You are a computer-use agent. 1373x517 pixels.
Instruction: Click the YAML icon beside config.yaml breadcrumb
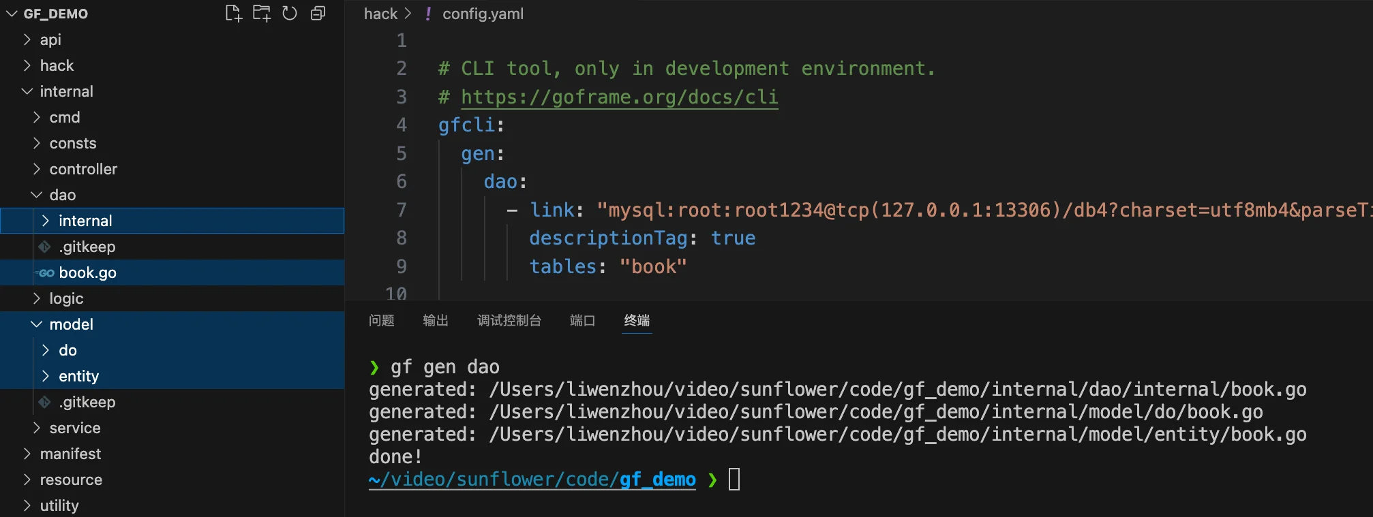[428, 14]
